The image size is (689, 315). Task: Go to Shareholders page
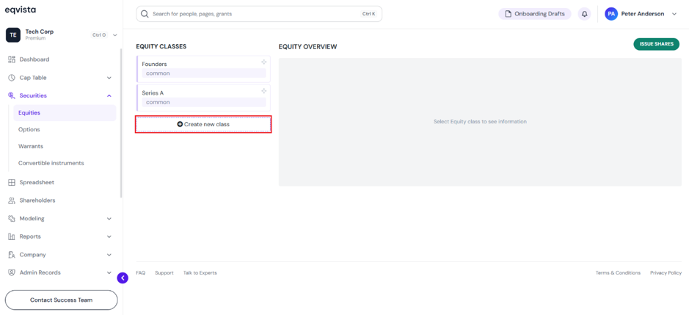coord(37,200)
